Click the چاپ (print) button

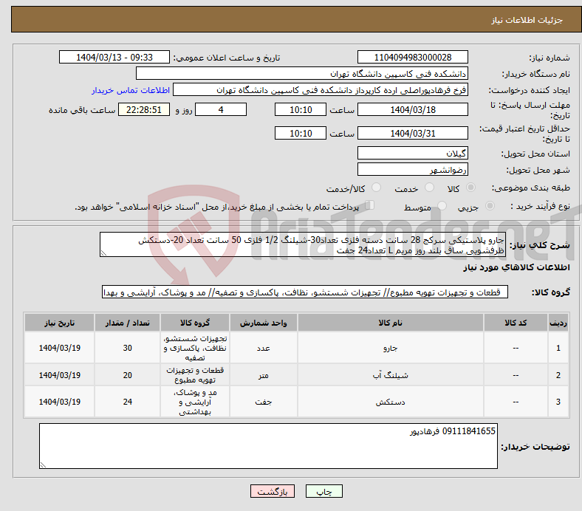(x=323, y=491)
